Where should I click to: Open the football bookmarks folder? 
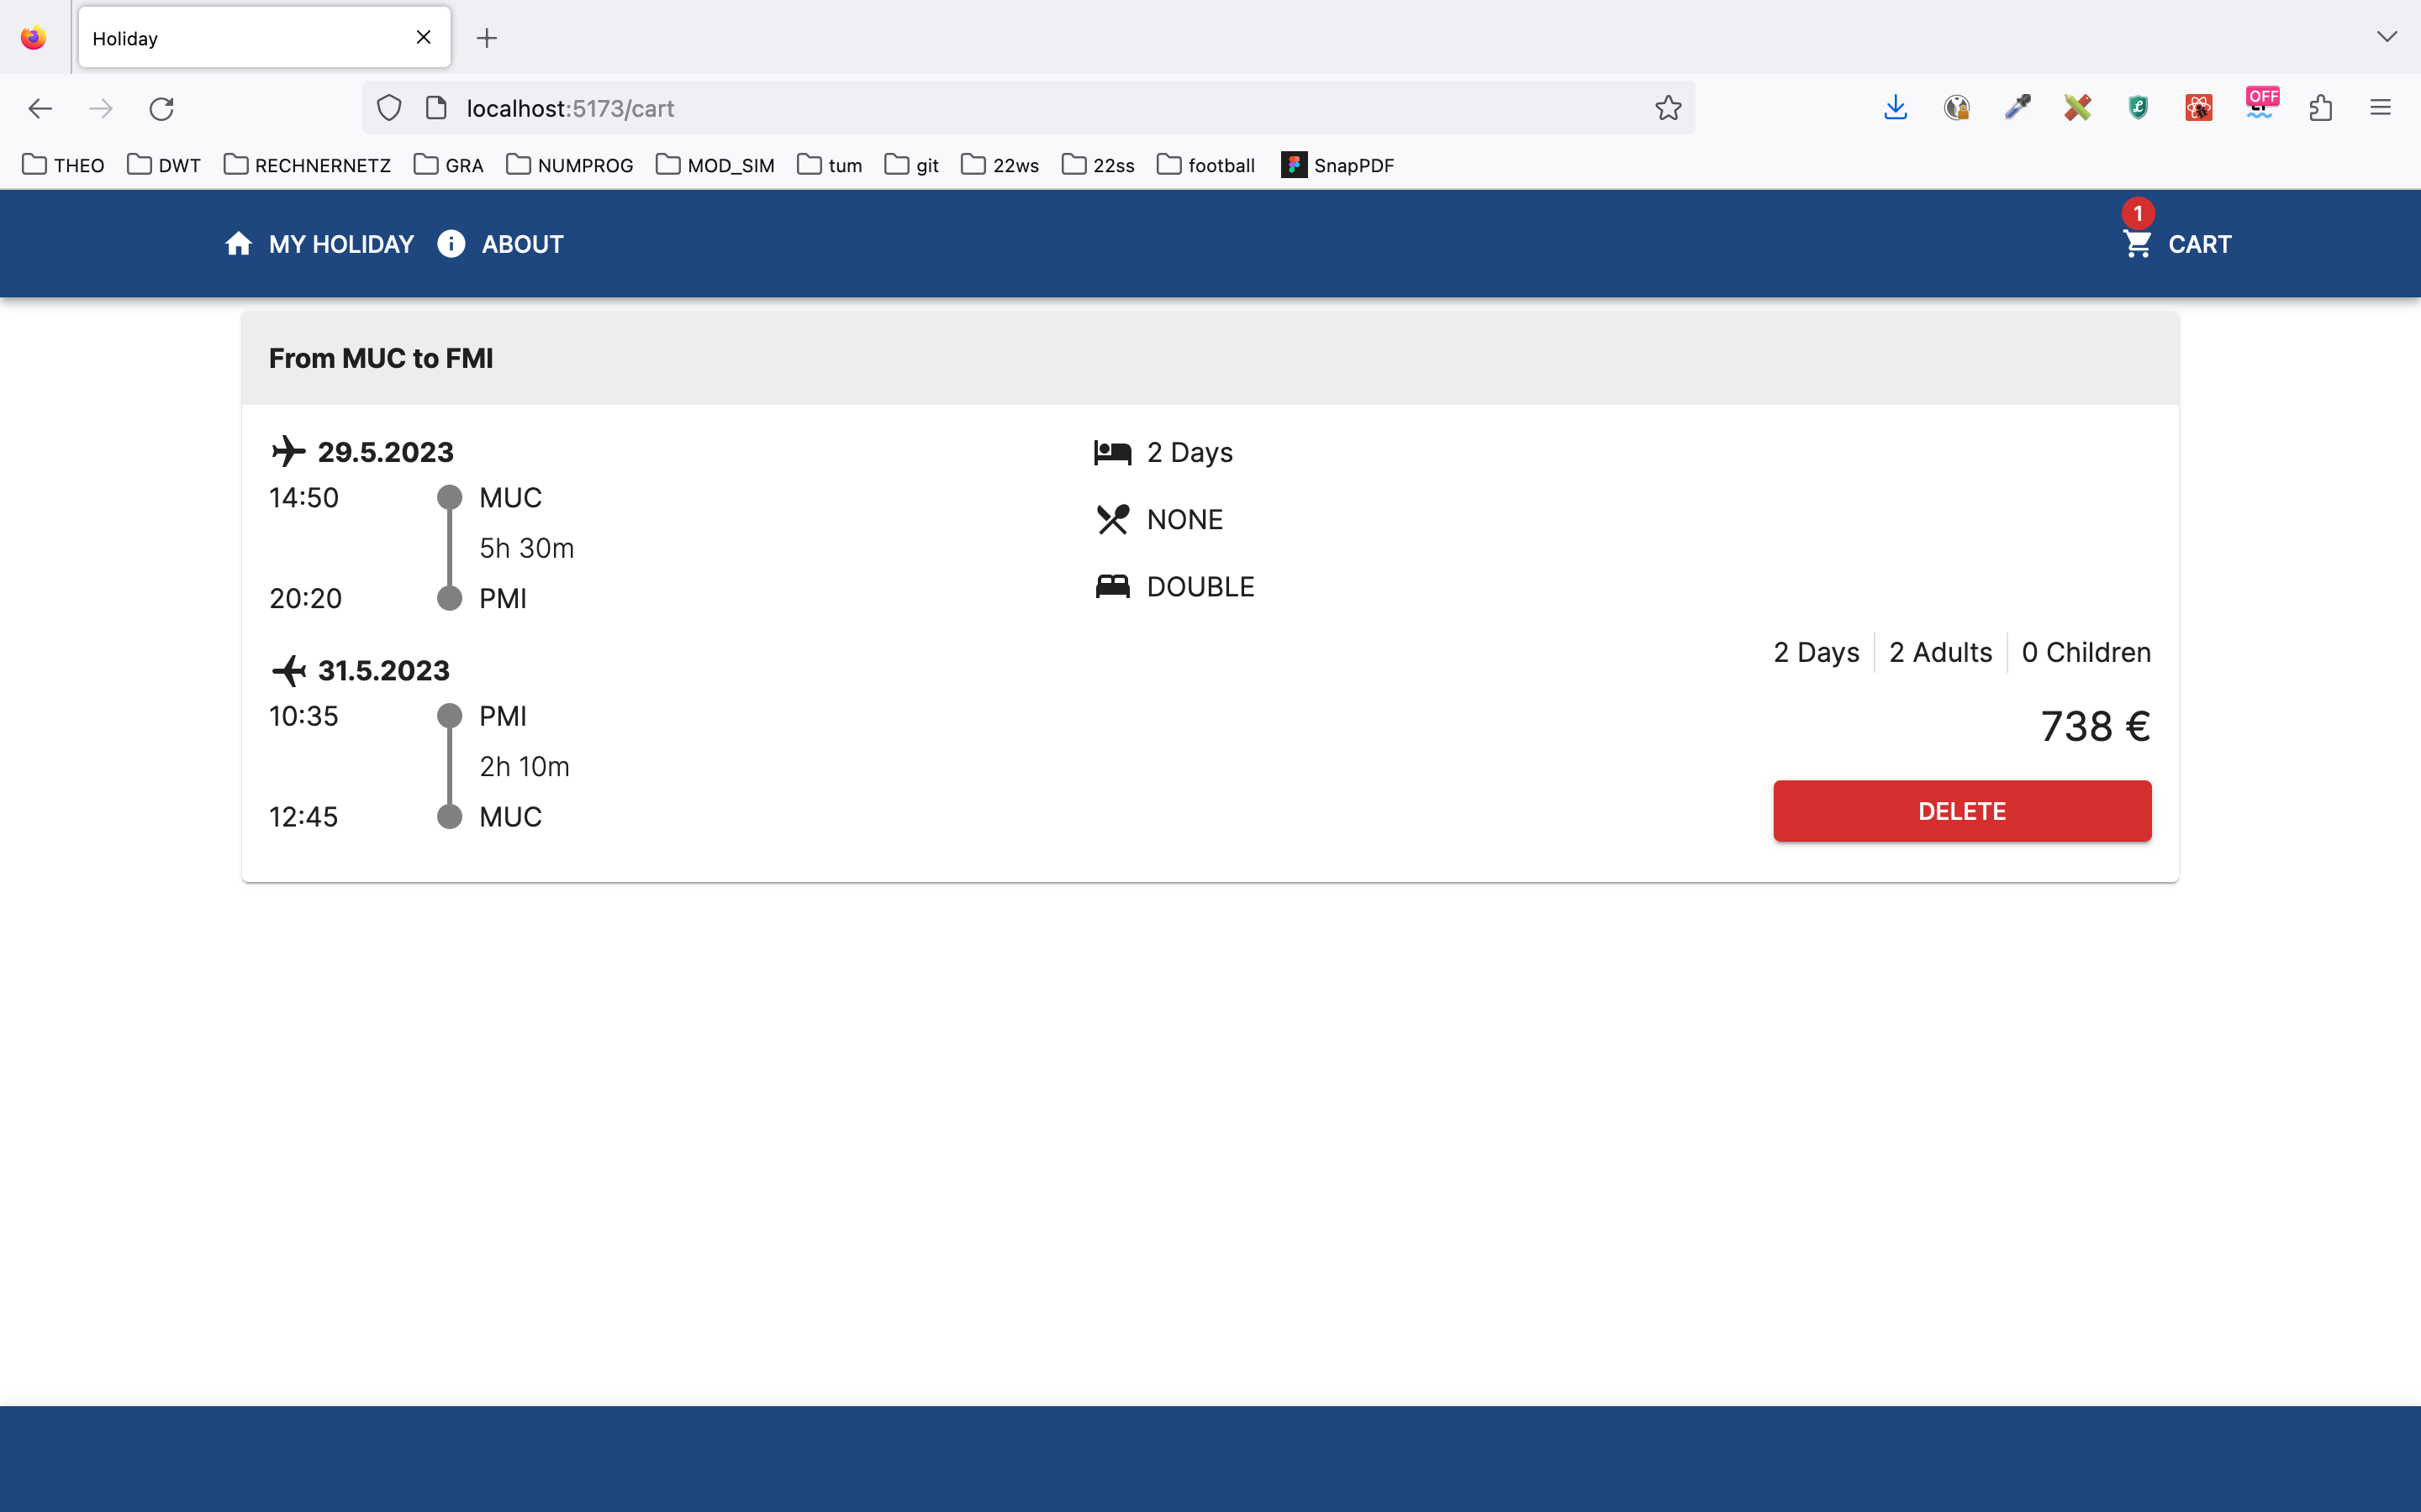[1205, 165]
